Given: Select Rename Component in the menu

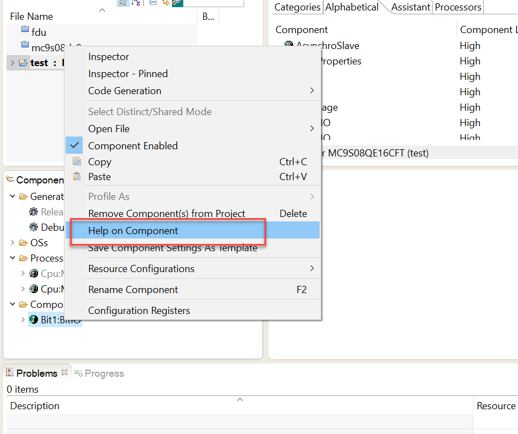Looking at the screenshot, I should (133, 289).
